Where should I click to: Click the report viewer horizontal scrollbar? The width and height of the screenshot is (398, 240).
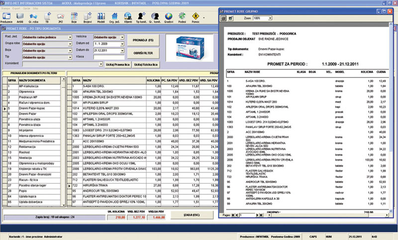[328, 215]
